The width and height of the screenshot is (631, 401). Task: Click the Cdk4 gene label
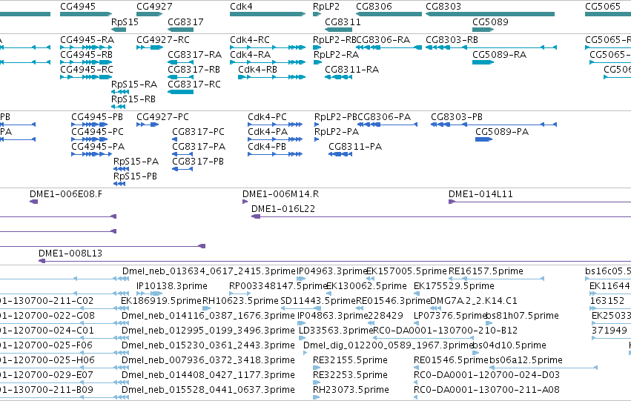tap(241, 7)
